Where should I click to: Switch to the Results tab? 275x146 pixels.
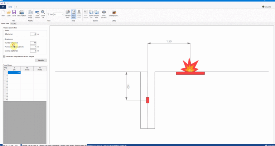13,24
